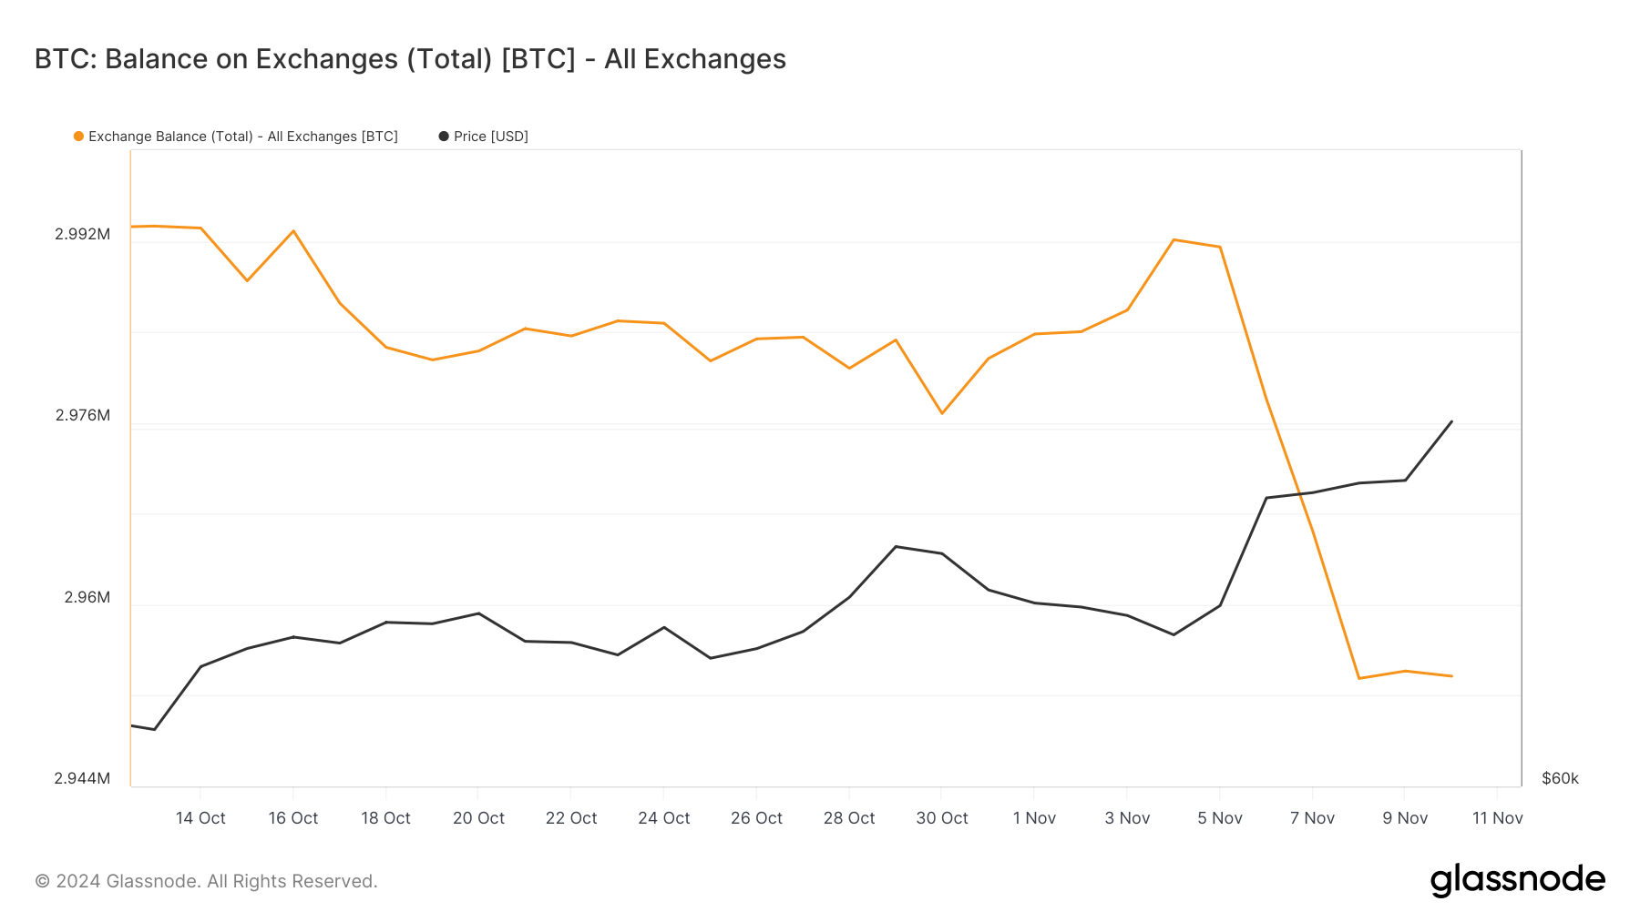
Task: Toggle the Exchange Balance (Total) legend label
Action: [243, 137]
